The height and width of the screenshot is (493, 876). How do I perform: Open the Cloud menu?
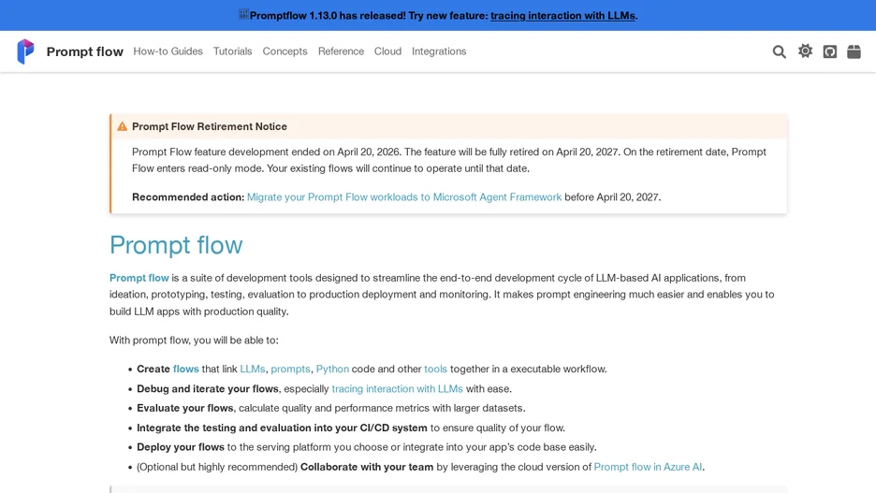387,51
